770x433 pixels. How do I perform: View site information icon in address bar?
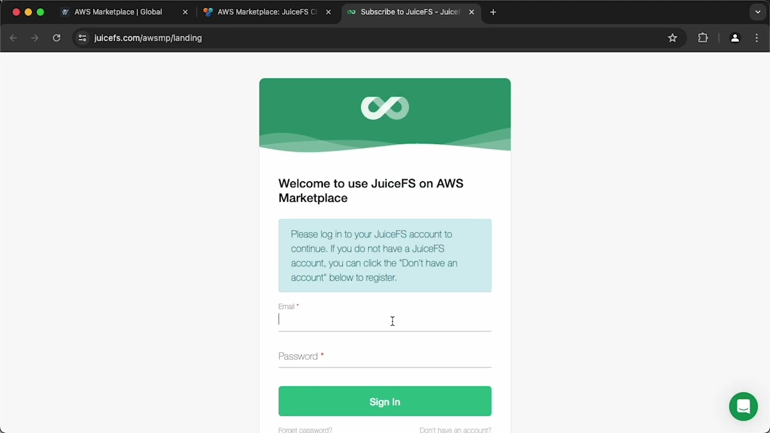click(82, 38)
